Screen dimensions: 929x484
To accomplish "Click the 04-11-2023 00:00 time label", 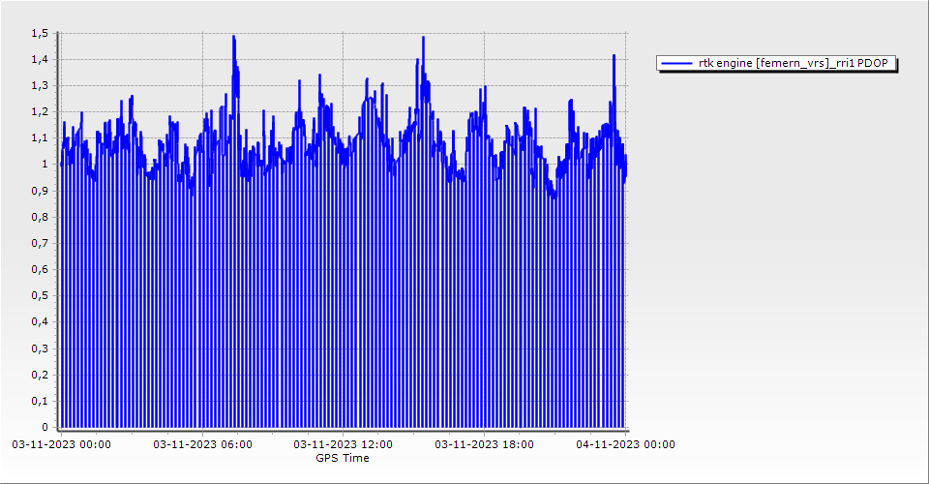I will point(625,444).
